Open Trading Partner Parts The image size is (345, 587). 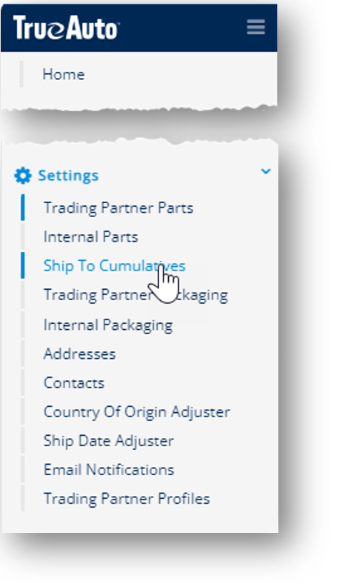(x=118, y=208)
